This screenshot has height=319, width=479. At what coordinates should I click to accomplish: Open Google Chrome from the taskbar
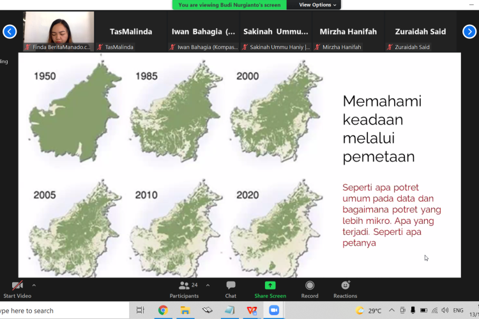(x=163, y=311)
